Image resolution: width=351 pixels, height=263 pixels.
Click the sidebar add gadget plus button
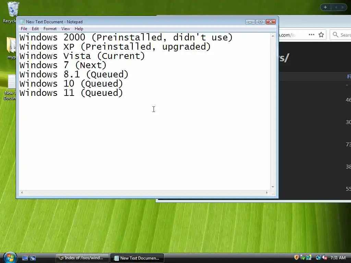coord(325,7)
